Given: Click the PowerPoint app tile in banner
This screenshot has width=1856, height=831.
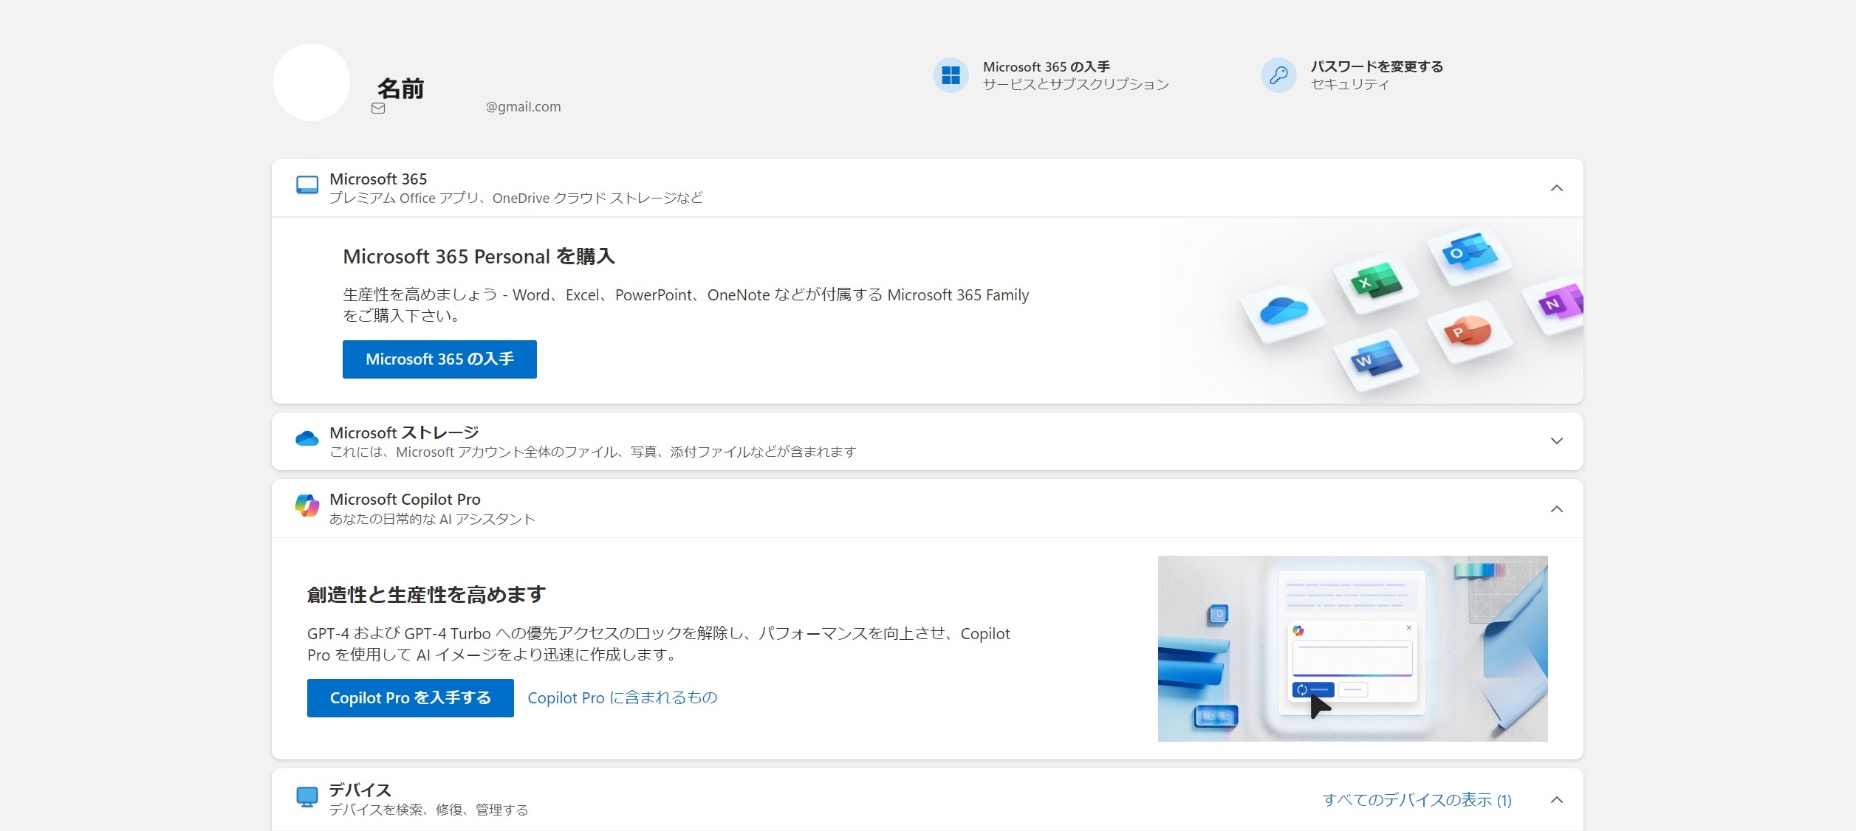Looking at the screenshot, I should 1468,331.
